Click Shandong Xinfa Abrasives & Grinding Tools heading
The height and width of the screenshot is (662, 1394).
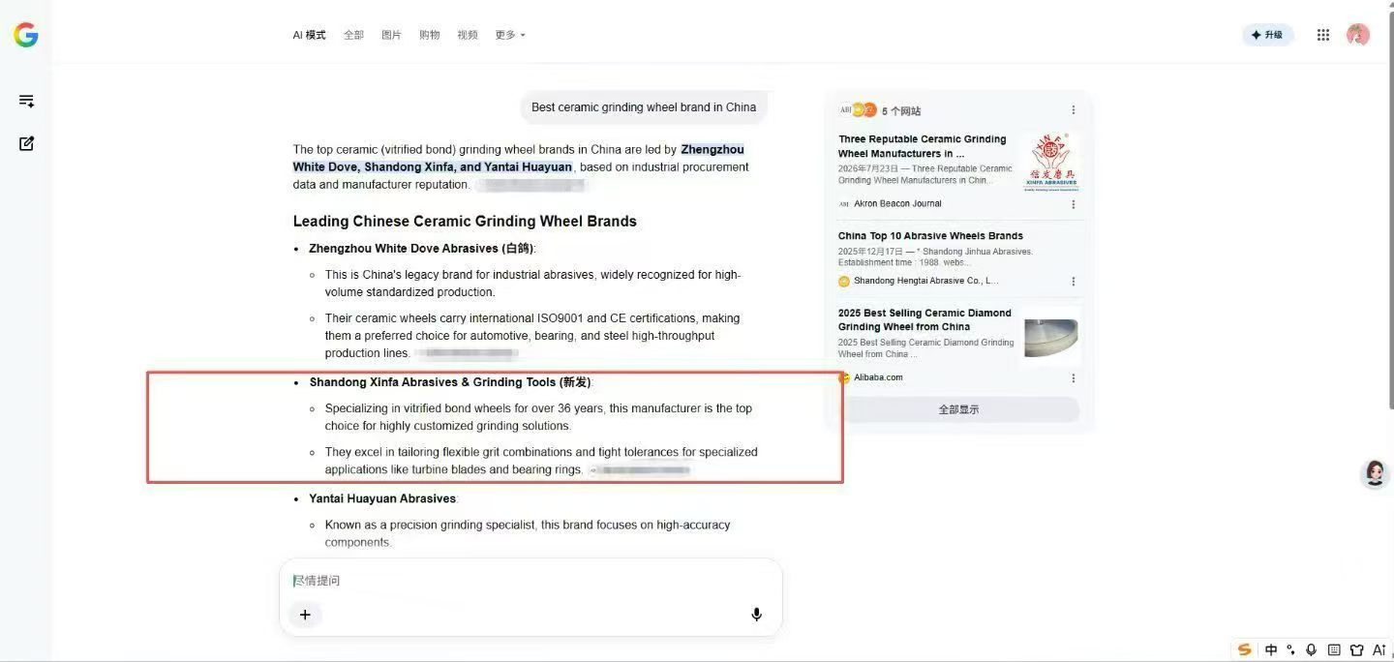pos(450,382)
